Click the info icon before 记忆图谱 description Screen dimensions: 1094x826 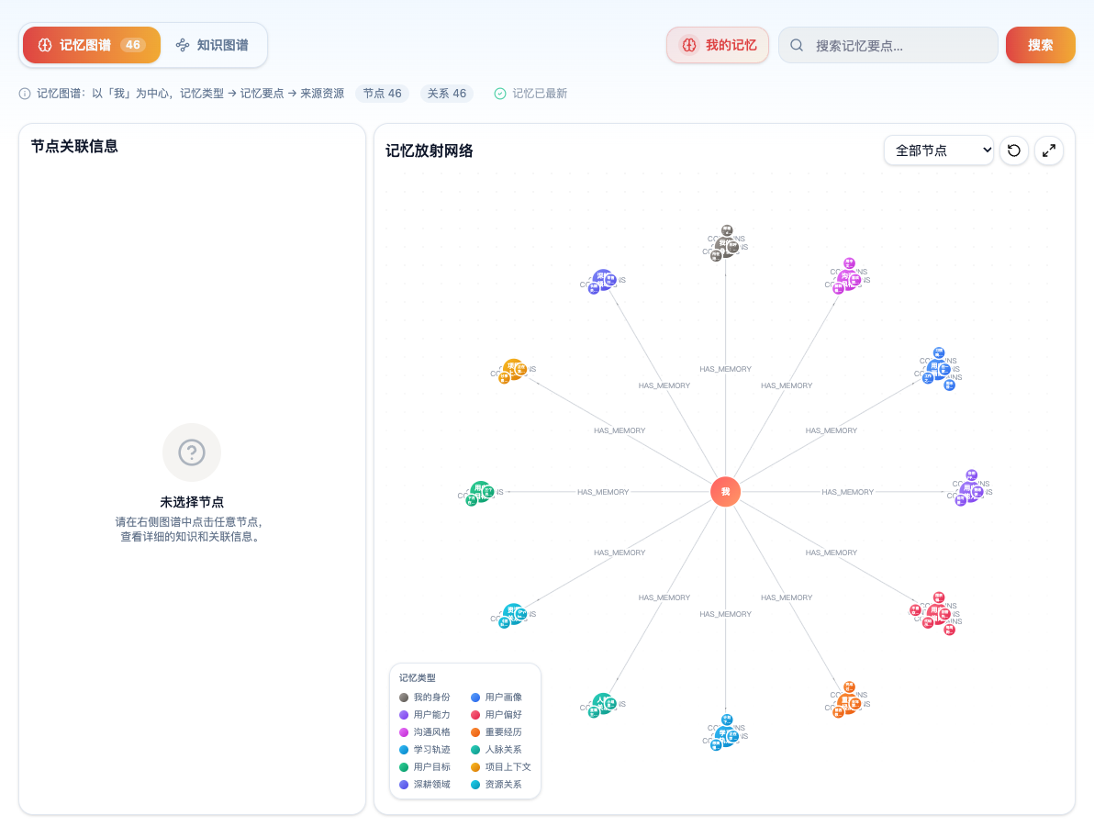25,94
